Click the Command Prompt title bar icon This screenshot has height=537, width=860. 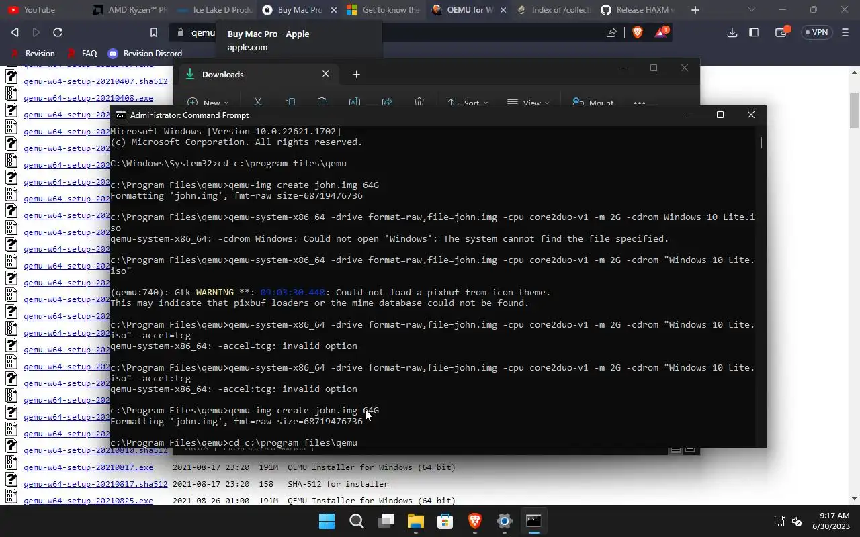click(x=121, y=115)
